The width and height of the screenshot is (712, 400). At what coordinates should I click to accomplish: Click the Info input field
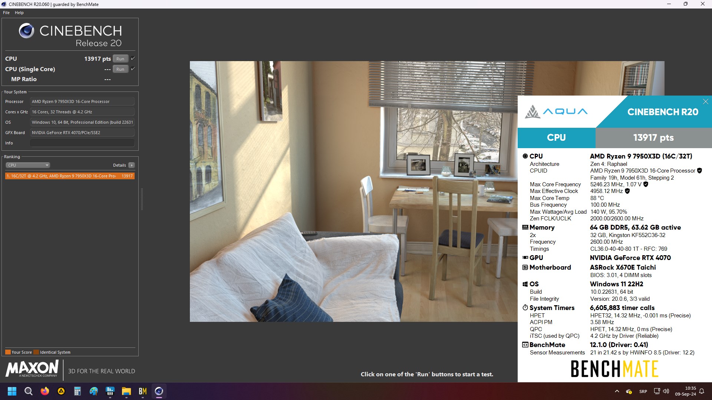click(x=82, y=143)
